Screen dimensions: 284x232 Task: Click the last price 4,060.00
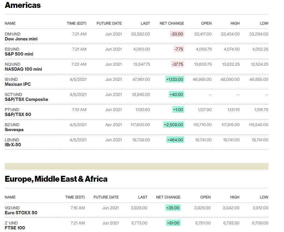(x=142, y=49)
